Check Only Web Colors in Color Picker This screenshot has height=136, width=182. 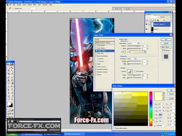point(115,128)
